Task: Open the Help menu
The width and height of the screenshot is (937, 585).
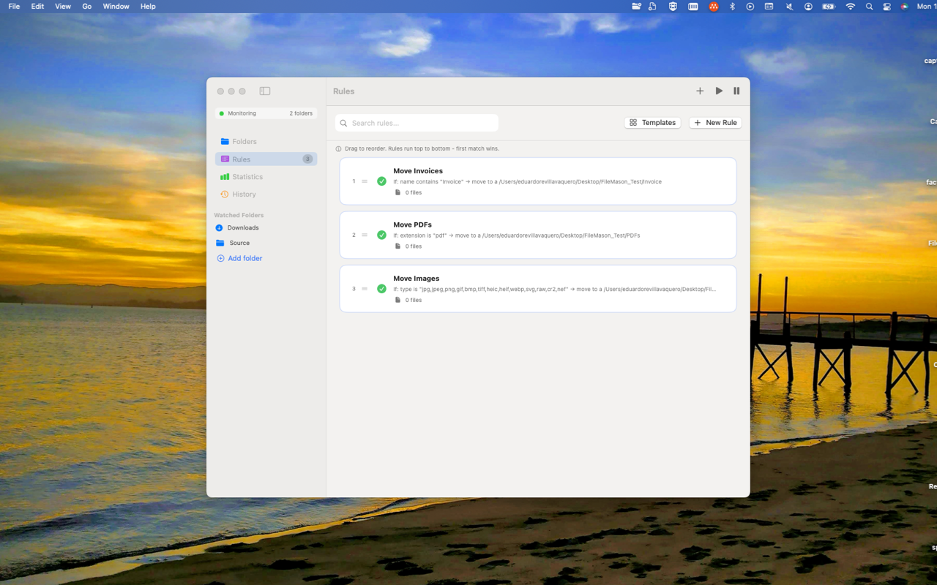Action: tap(148, 6)
